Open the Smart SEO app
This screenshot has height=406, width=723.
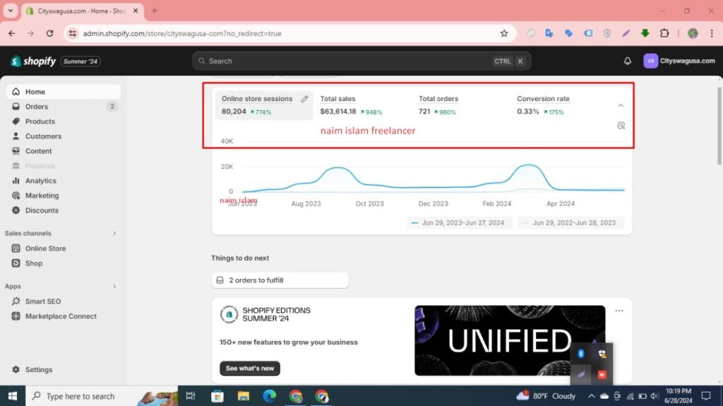43,301
